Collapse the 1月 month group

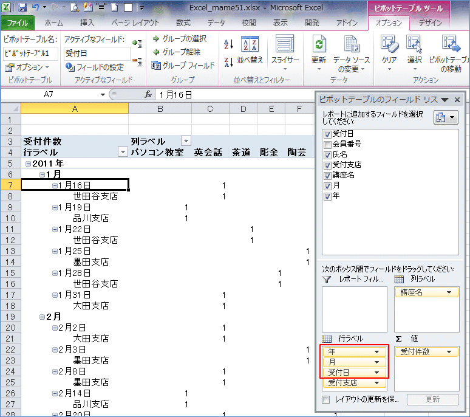point(42,174)
